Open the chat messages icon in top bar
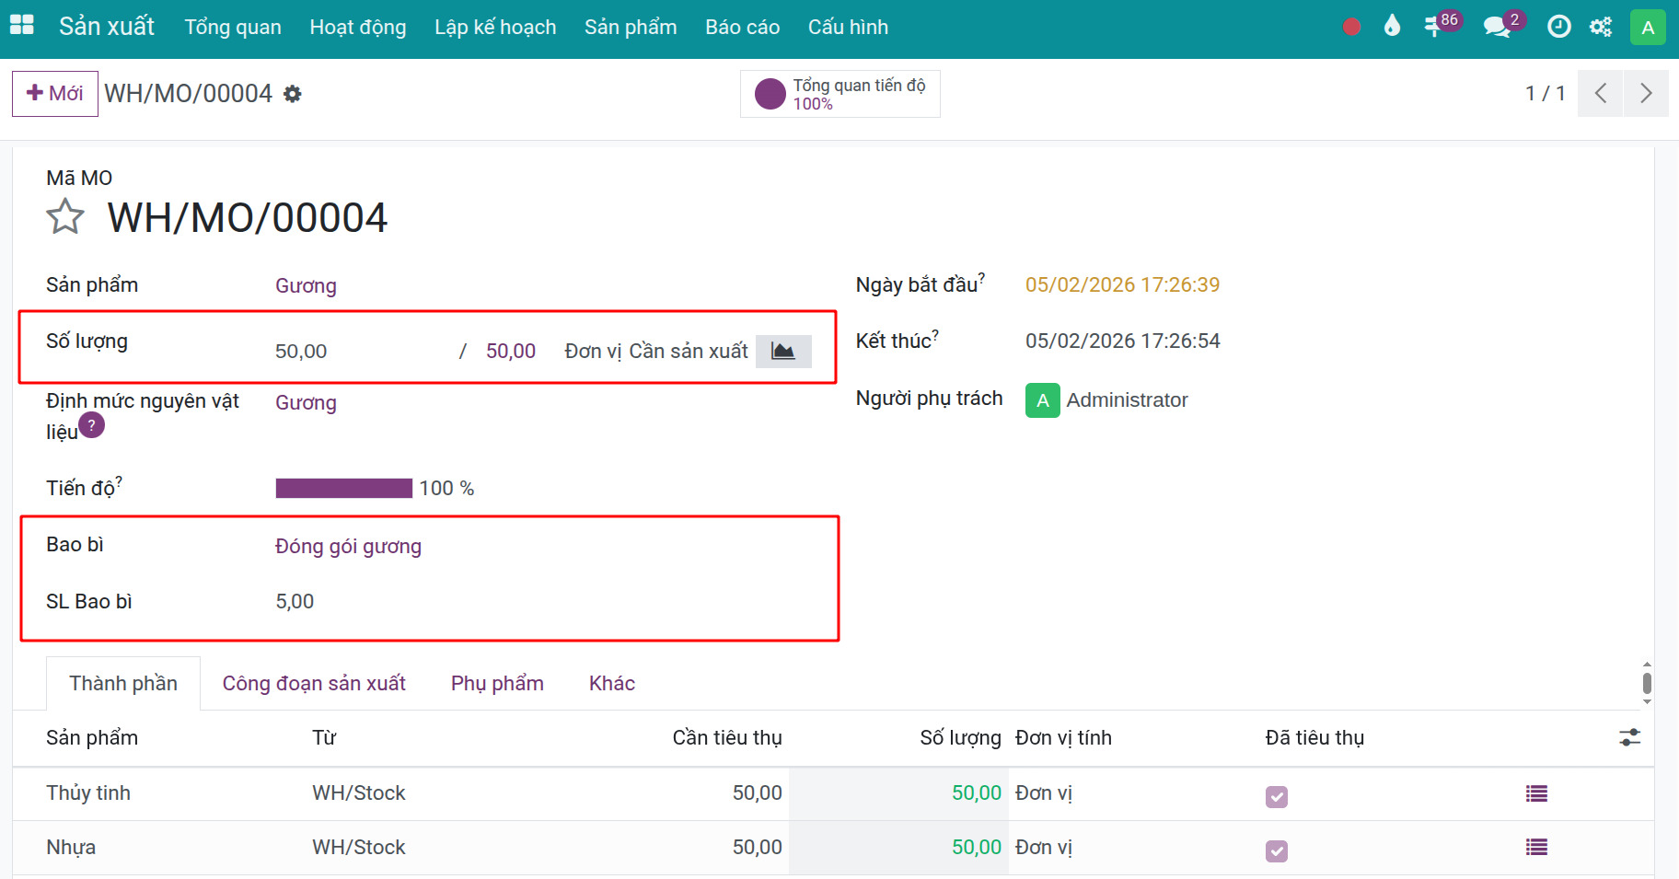Image resolution: width=1679 pixels, height=879 pixels. pyautogui.click(x=1499, y=27)
